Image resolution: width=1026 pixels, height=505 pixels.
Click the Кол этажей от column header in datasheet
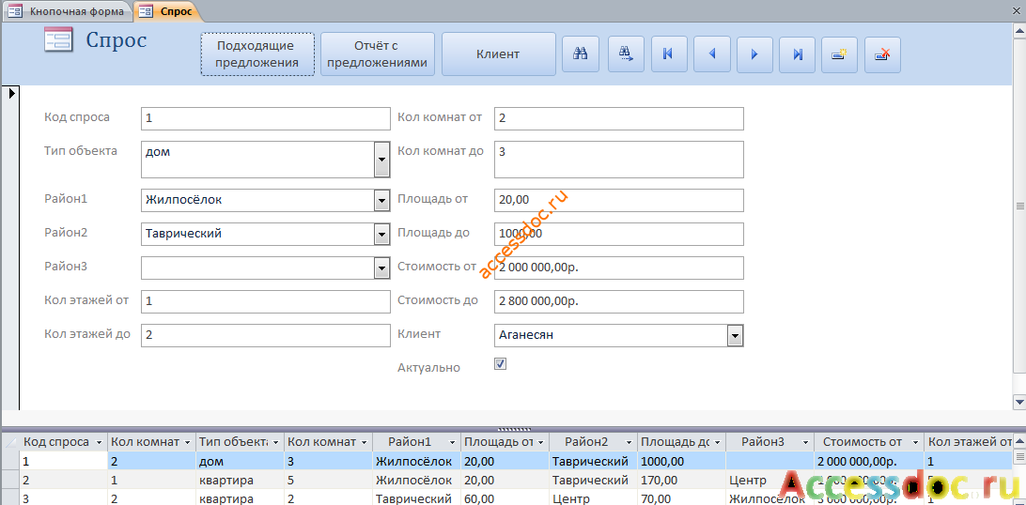point(970,442)
